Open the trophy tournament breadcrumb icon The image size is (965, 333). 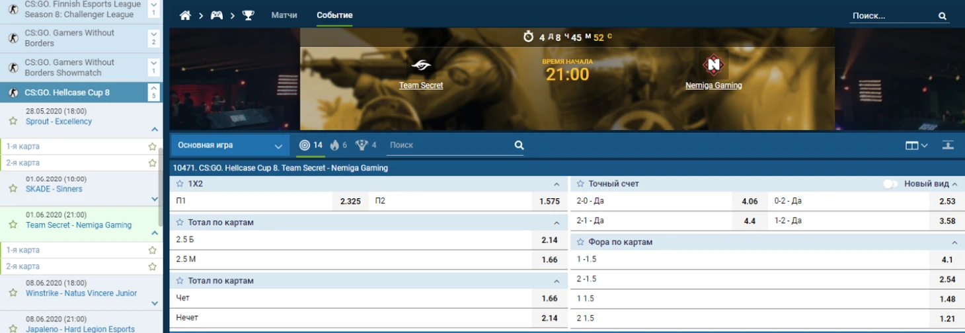coord(249,15)
